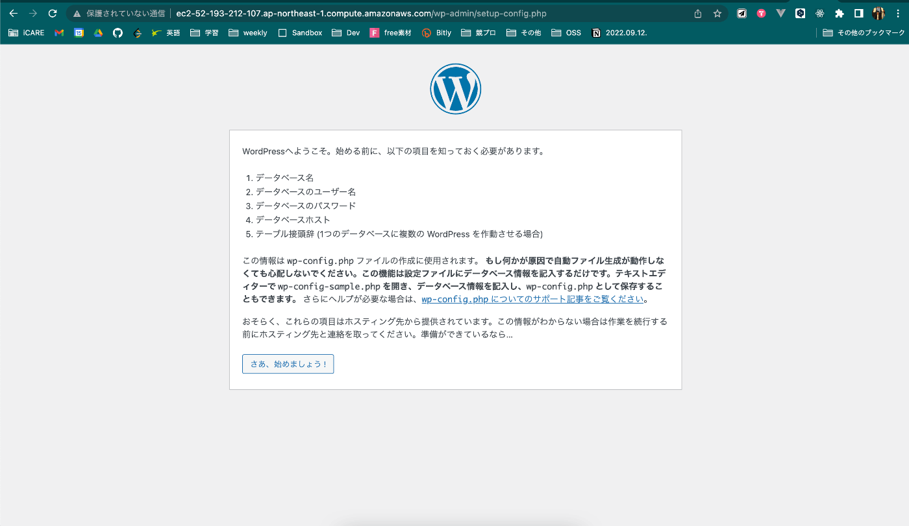Open the free素材 bookmark
Image resolution: width=909 pixels, height=526 pixels.
coord(391,32)
